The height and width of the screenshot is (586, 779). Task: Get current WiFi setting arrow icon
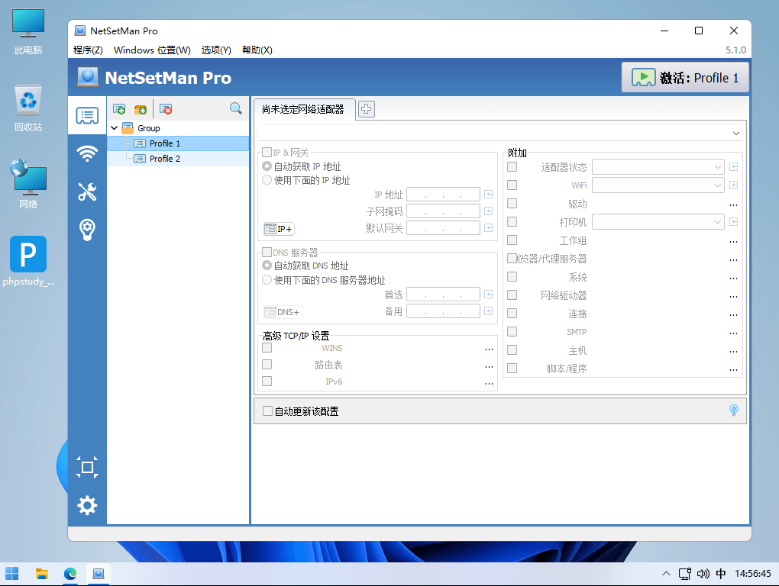(x=734, y=185)
